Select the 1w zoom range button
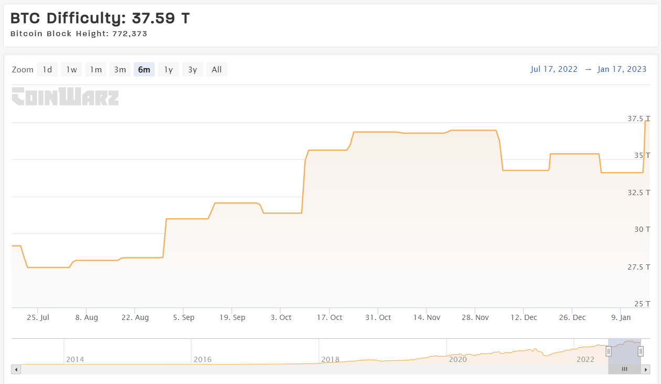 point(71,69)
